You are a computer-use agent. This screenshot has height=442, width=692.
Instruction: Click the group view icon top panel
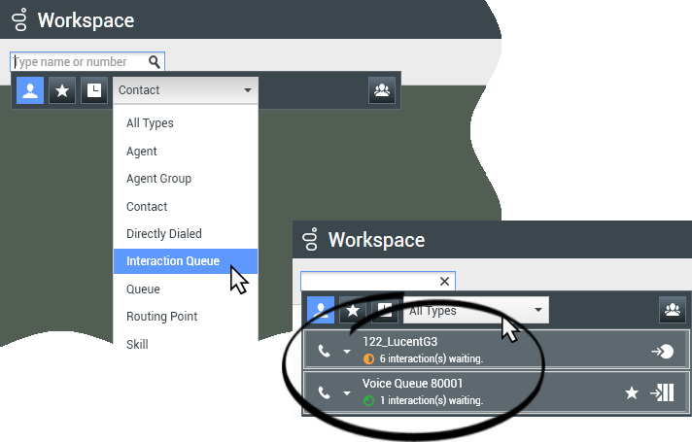click(381, 90)
